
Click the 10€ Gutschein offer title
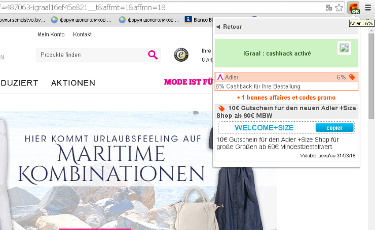click(x=286, y=112)
